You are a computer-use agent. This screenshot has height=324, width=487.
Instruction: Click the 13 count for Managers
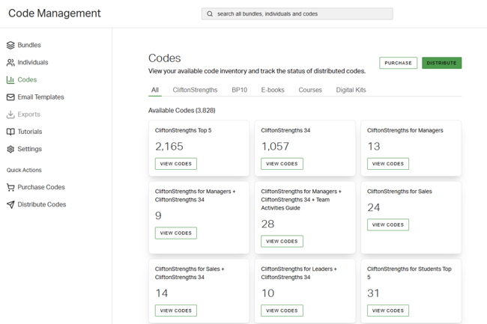pyautogui.click(x=374, y=147)
